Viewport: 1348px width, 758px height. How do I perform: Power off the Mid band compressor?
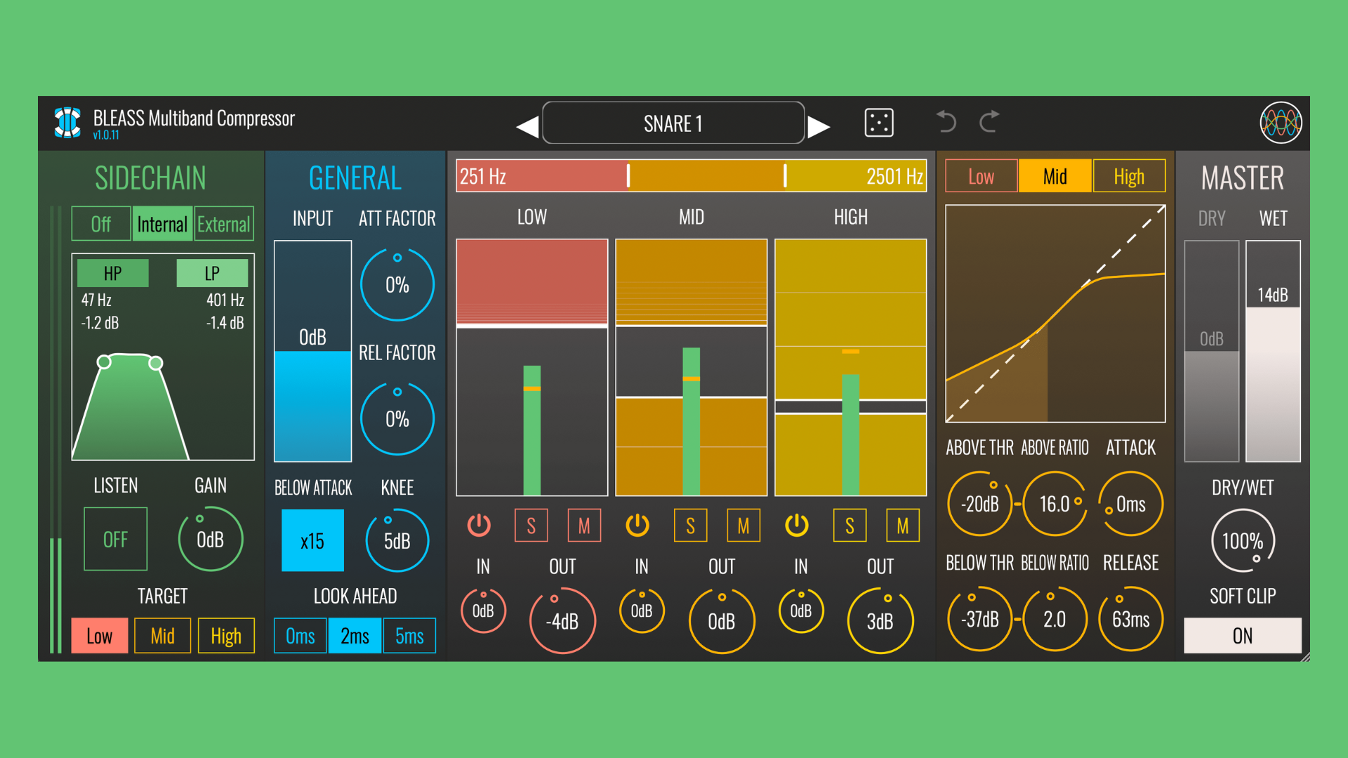638,525
